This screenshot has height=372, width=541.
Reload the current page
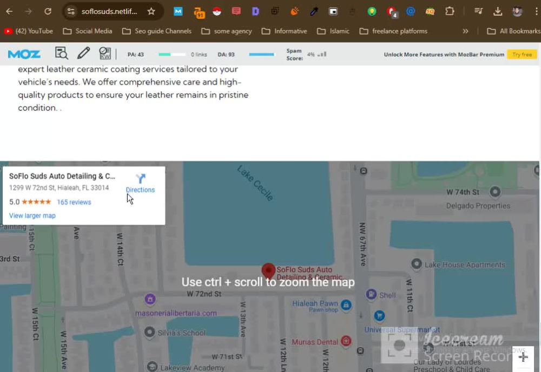pos(48,11)
